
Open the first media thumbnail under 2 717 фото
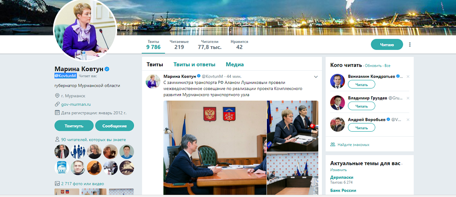(x=67, y=192)
